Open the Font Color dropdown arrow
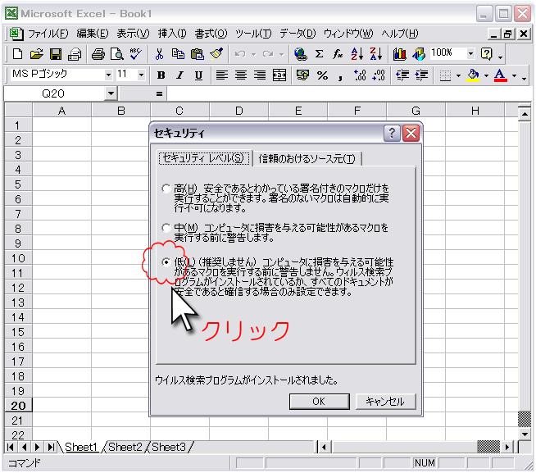Screen dimensions: 536x473 point(515,75)
